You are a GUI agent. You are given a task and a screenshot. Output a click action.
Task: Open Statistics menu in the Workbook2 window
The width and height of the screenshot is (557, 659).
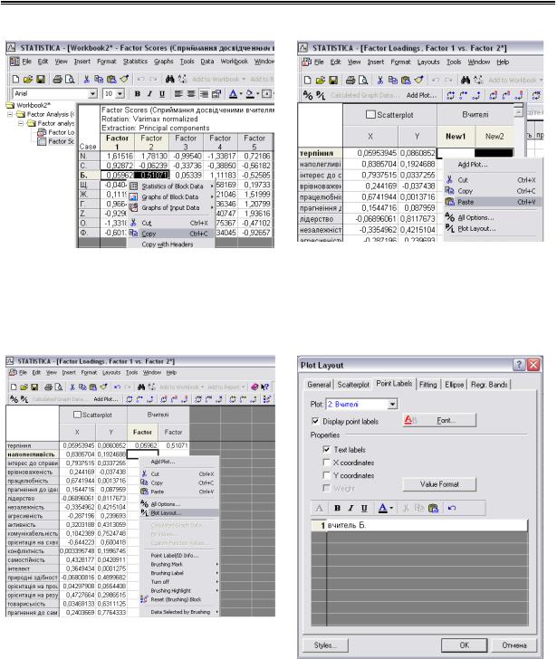135,62
